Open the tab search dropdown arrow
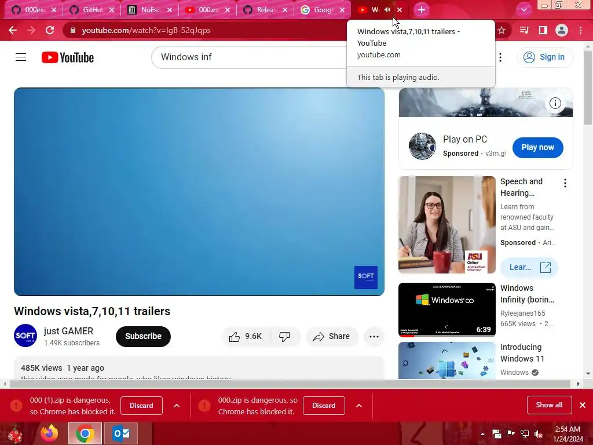 [x=524, y=10]
